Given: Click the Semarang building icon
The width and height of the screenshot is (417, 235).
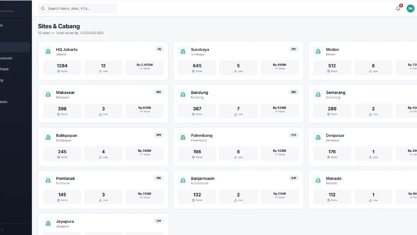Looking at the screenshot, I should pos(318,94).
